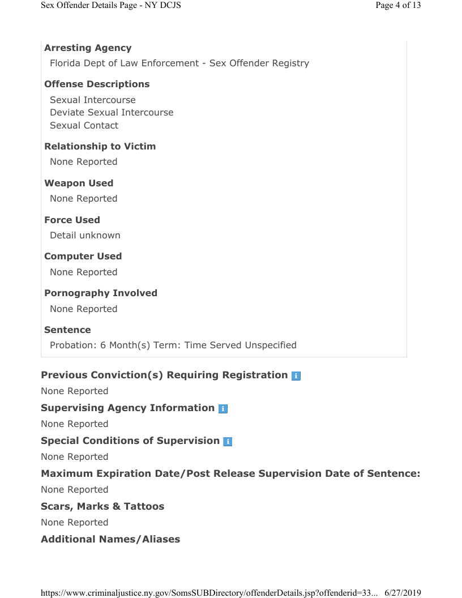Click the Arresting Agency heading
462x598 pixels.
[88, 48]
